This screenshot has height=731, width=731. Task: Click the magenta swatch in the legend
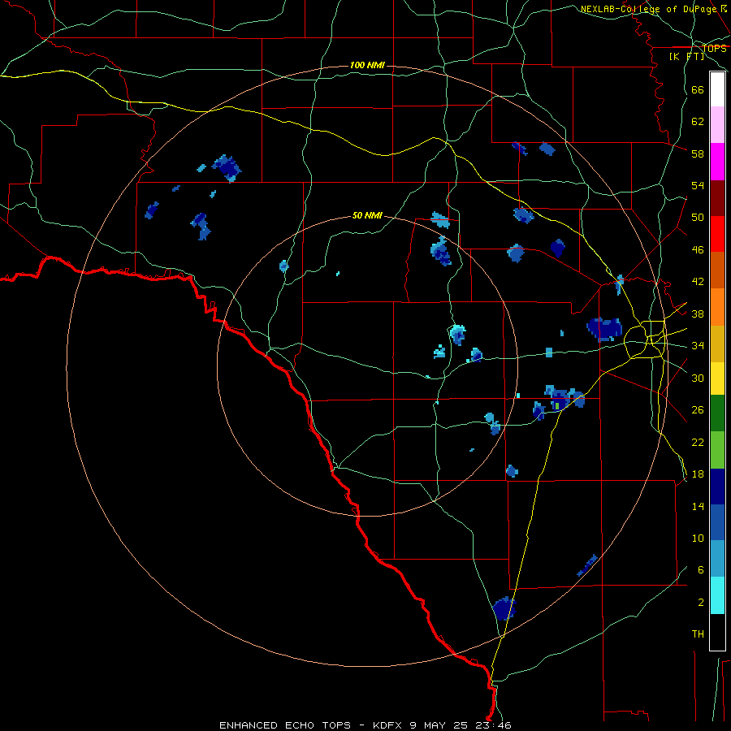click(x=717, y=162)
